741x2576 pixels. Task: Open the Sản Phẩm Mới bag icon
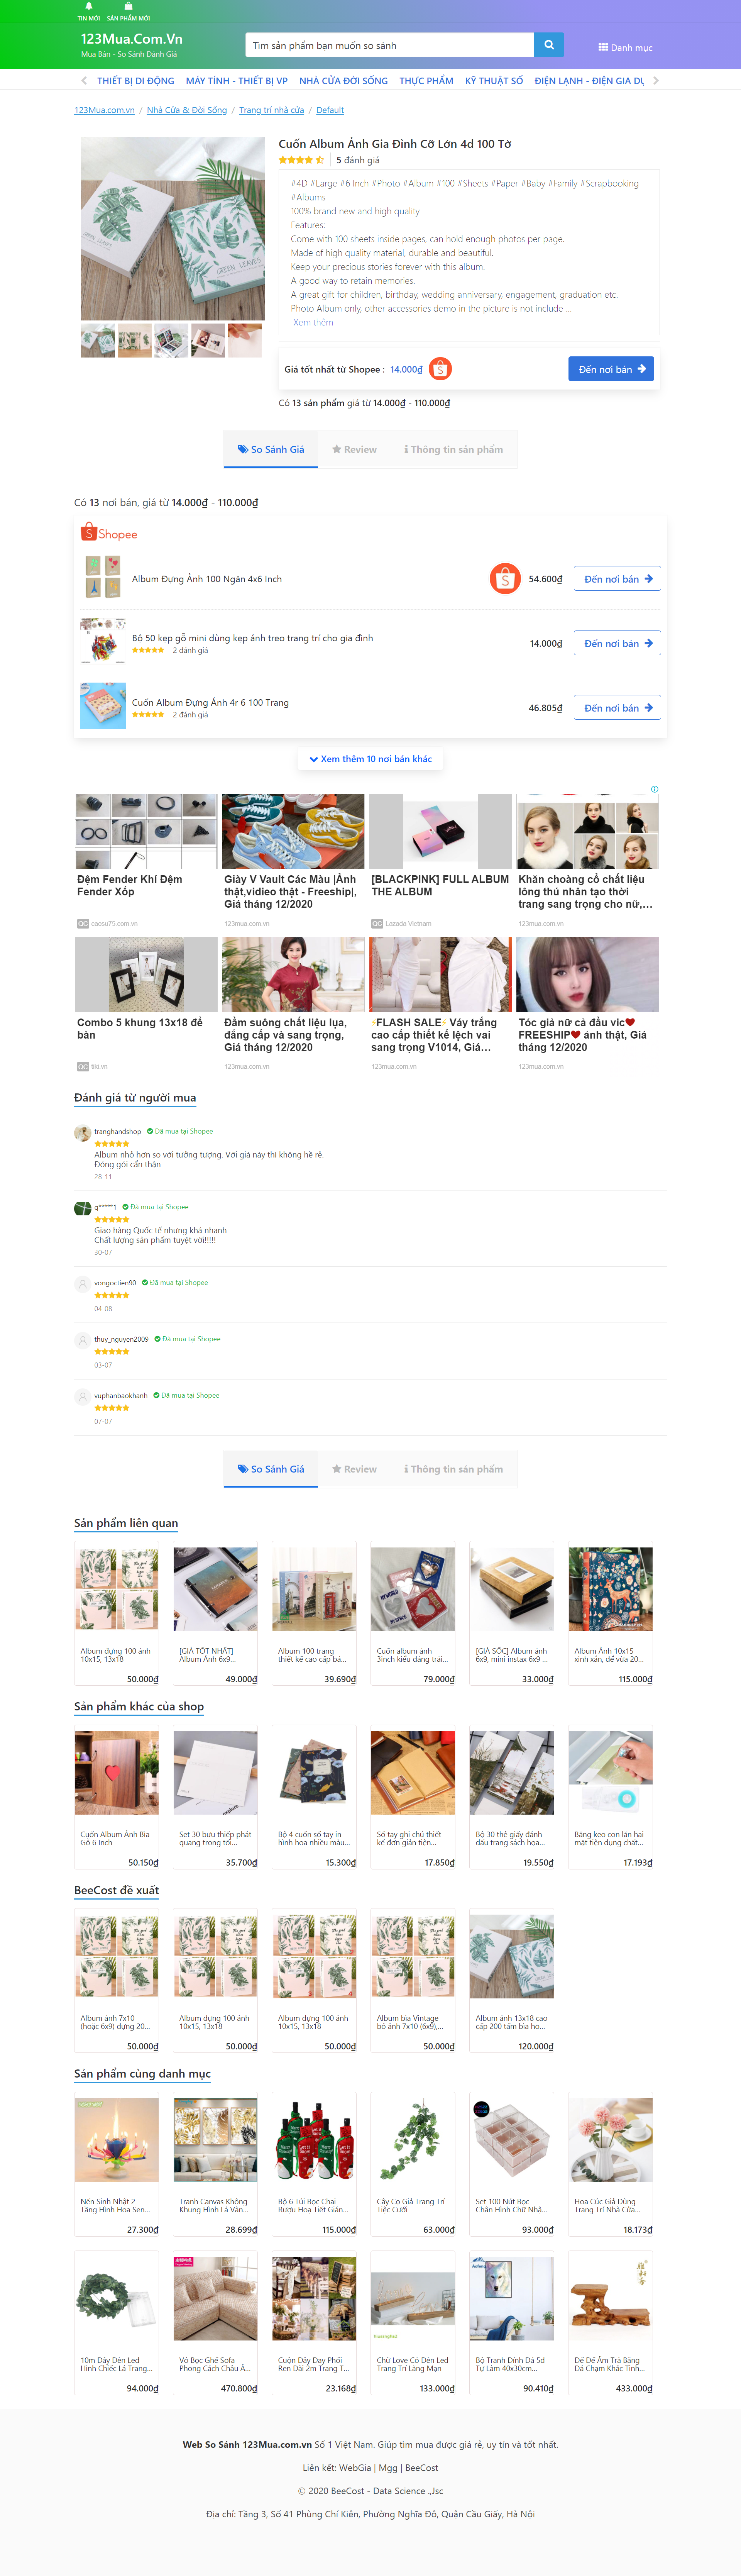128,7
